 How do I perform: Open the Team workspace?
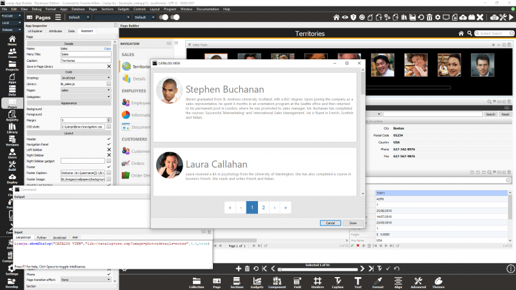pyautogui.click(x=12, y=53)
